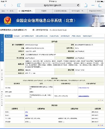Select the 登记信息 page tab
105x129 pixels.
pos(9,36)
